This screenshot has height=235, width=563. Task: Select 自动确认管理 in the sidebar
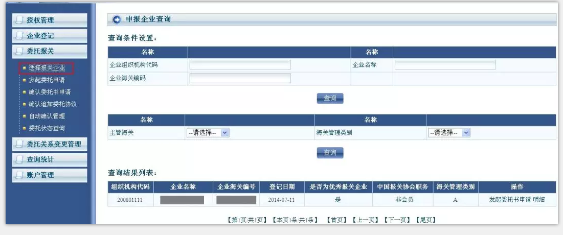tap(47, 116)
